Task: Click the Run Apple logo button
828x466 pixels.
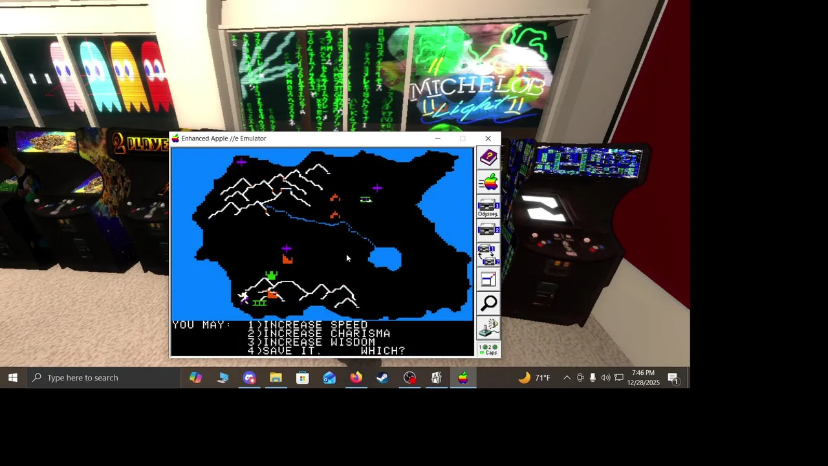Action: (x=488, y=183)
